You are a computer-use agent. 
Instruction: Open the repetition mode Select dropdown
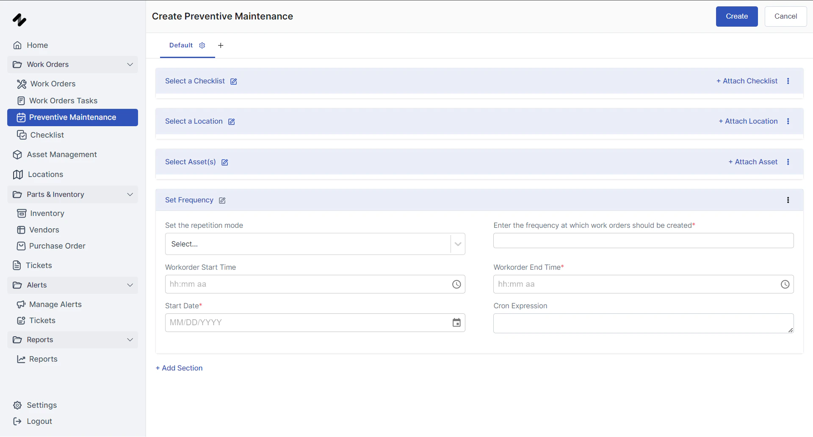(x=315, y=244)
